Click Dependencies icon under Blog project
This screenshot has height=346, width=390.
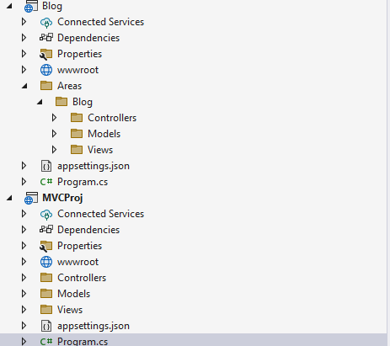pyautogui.click(x=46, y=38)
